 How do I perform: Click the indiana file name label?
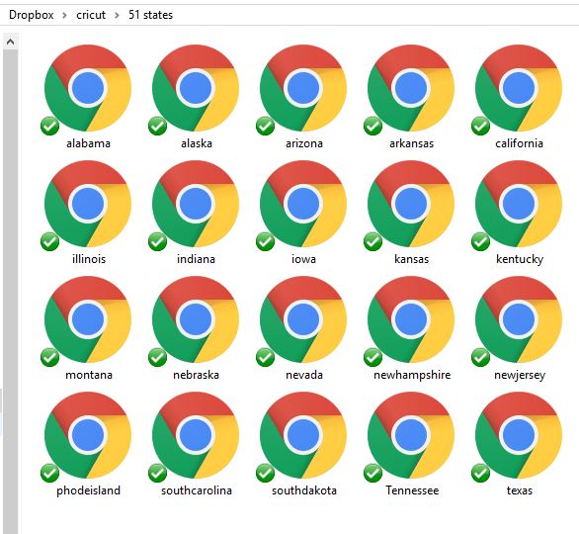(x=196, y=259)
